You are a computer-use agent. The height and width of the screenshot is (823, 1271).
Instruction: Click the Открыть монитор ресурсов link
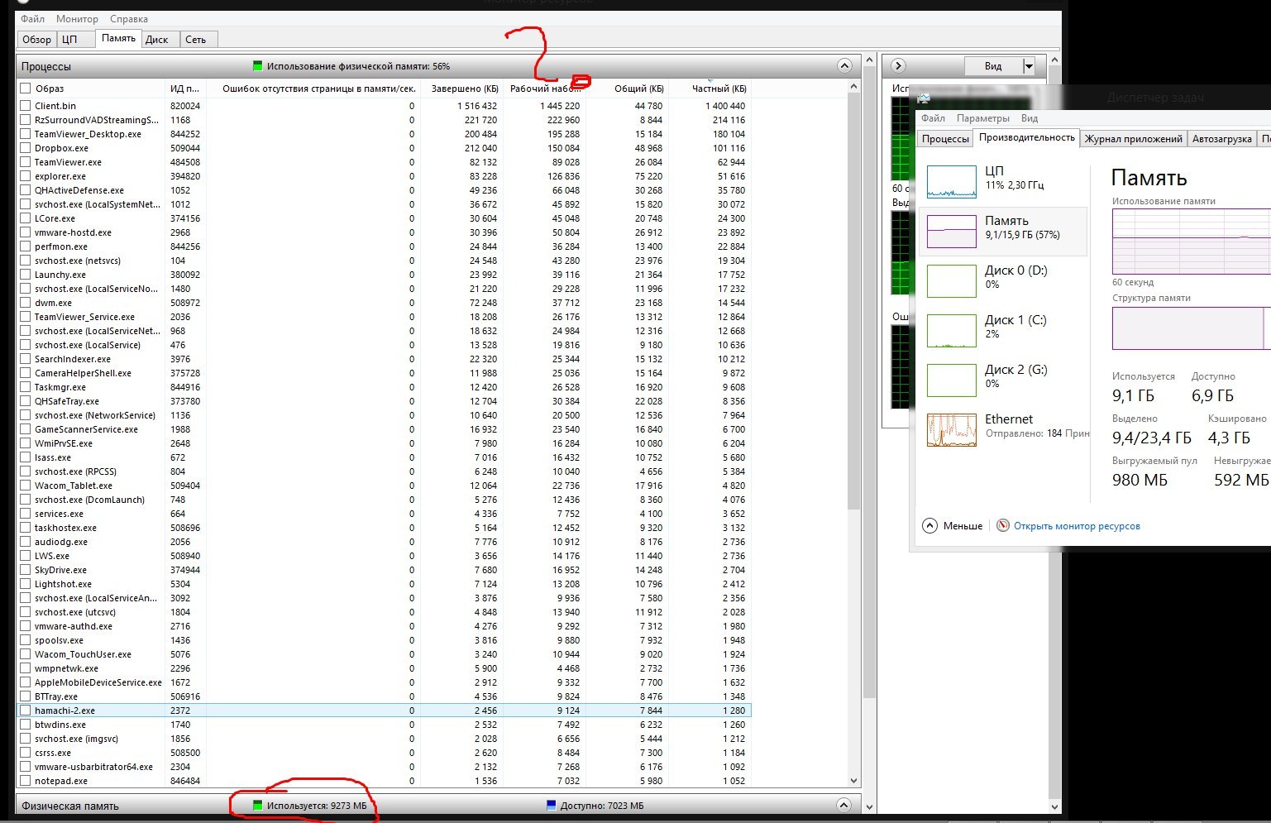pyautogui.click(x=1077, y=526)
